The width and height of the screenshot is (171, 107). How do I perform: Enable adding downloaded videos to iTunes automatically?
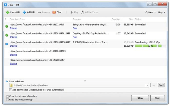[x=11, y=90]
